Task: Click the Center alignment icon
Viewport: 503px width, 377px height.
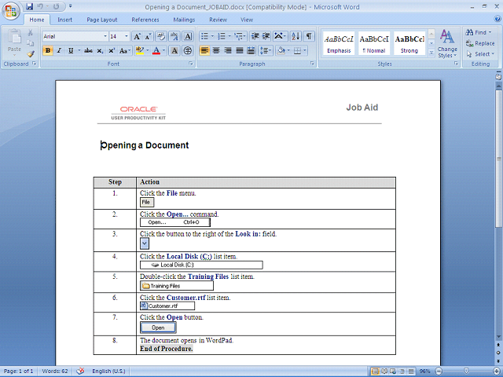Action: [216, 50]
